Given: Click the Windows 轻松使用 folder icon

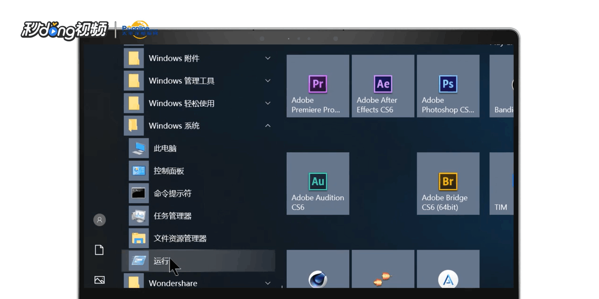Looking at the screenshot, I should pyautogui.click(x=134, y=103).
